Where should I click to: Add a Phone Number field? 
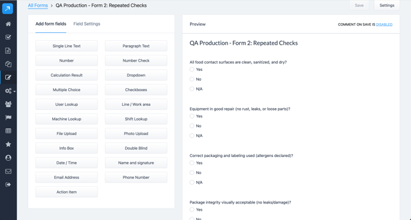click(x=136, y=177)
